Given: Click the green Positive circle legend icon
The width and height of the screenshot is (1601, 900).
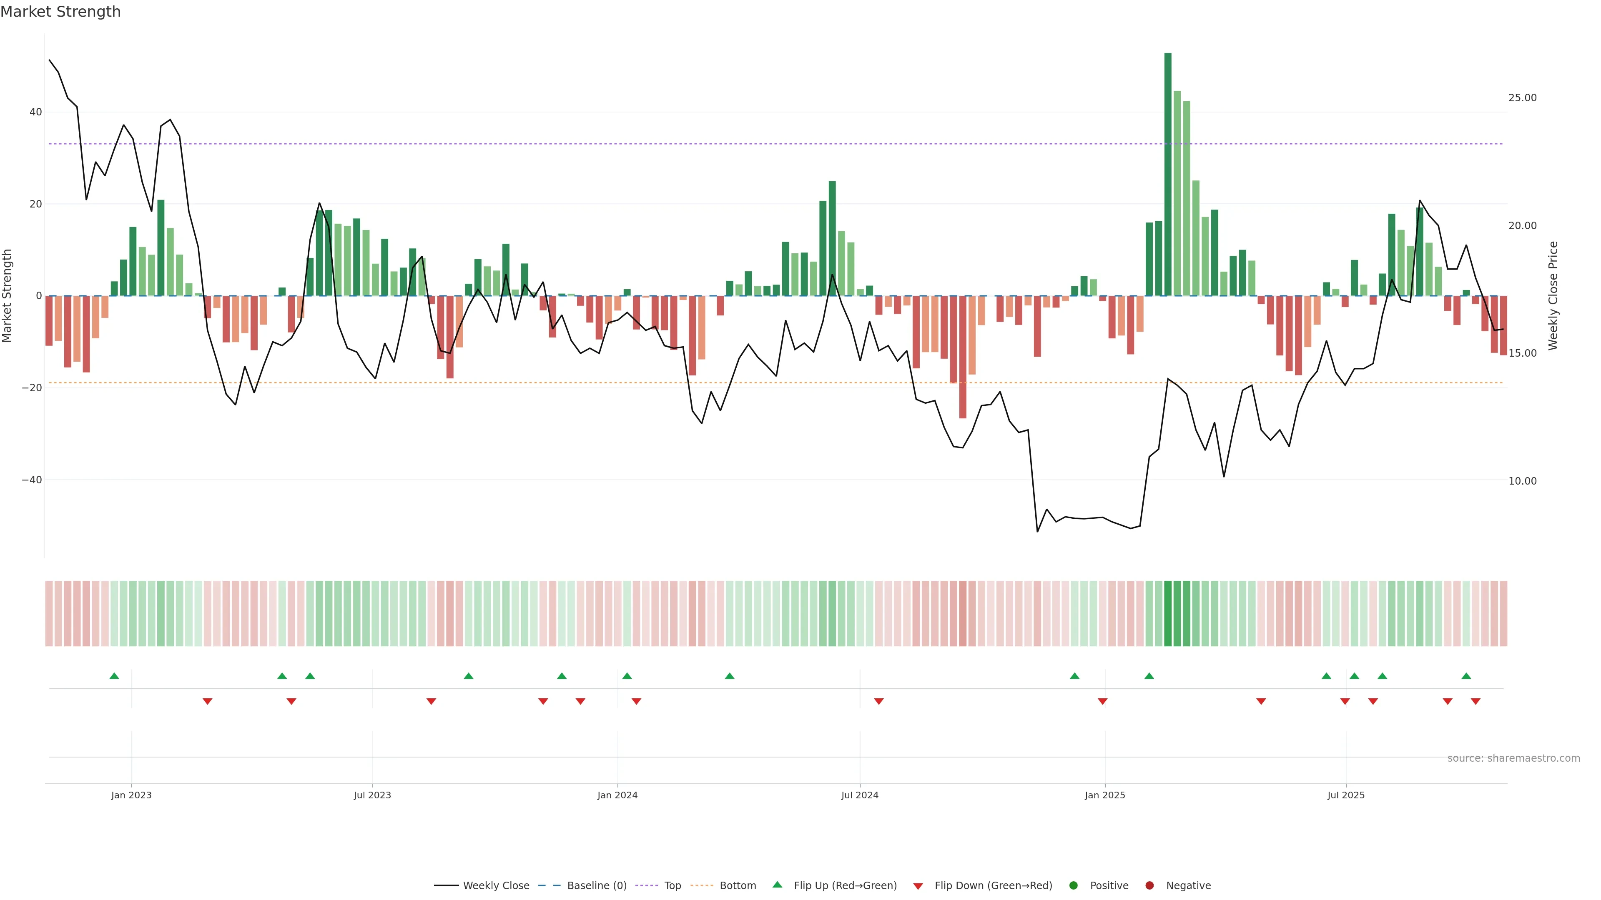Looking at the screenshot, I should coord(1073,886).
